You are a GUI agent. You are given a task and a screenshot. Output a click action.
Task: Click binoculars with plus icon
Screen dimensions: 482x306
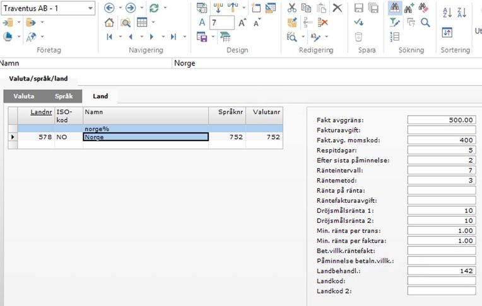[x=409, y=8]
